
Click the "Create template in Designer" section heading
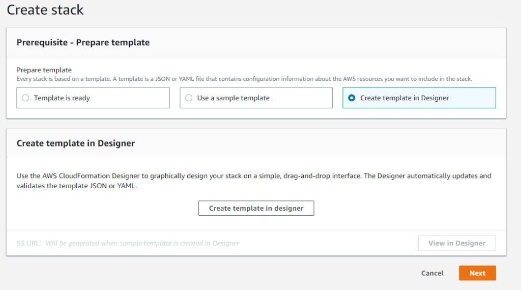coord(75,143)
